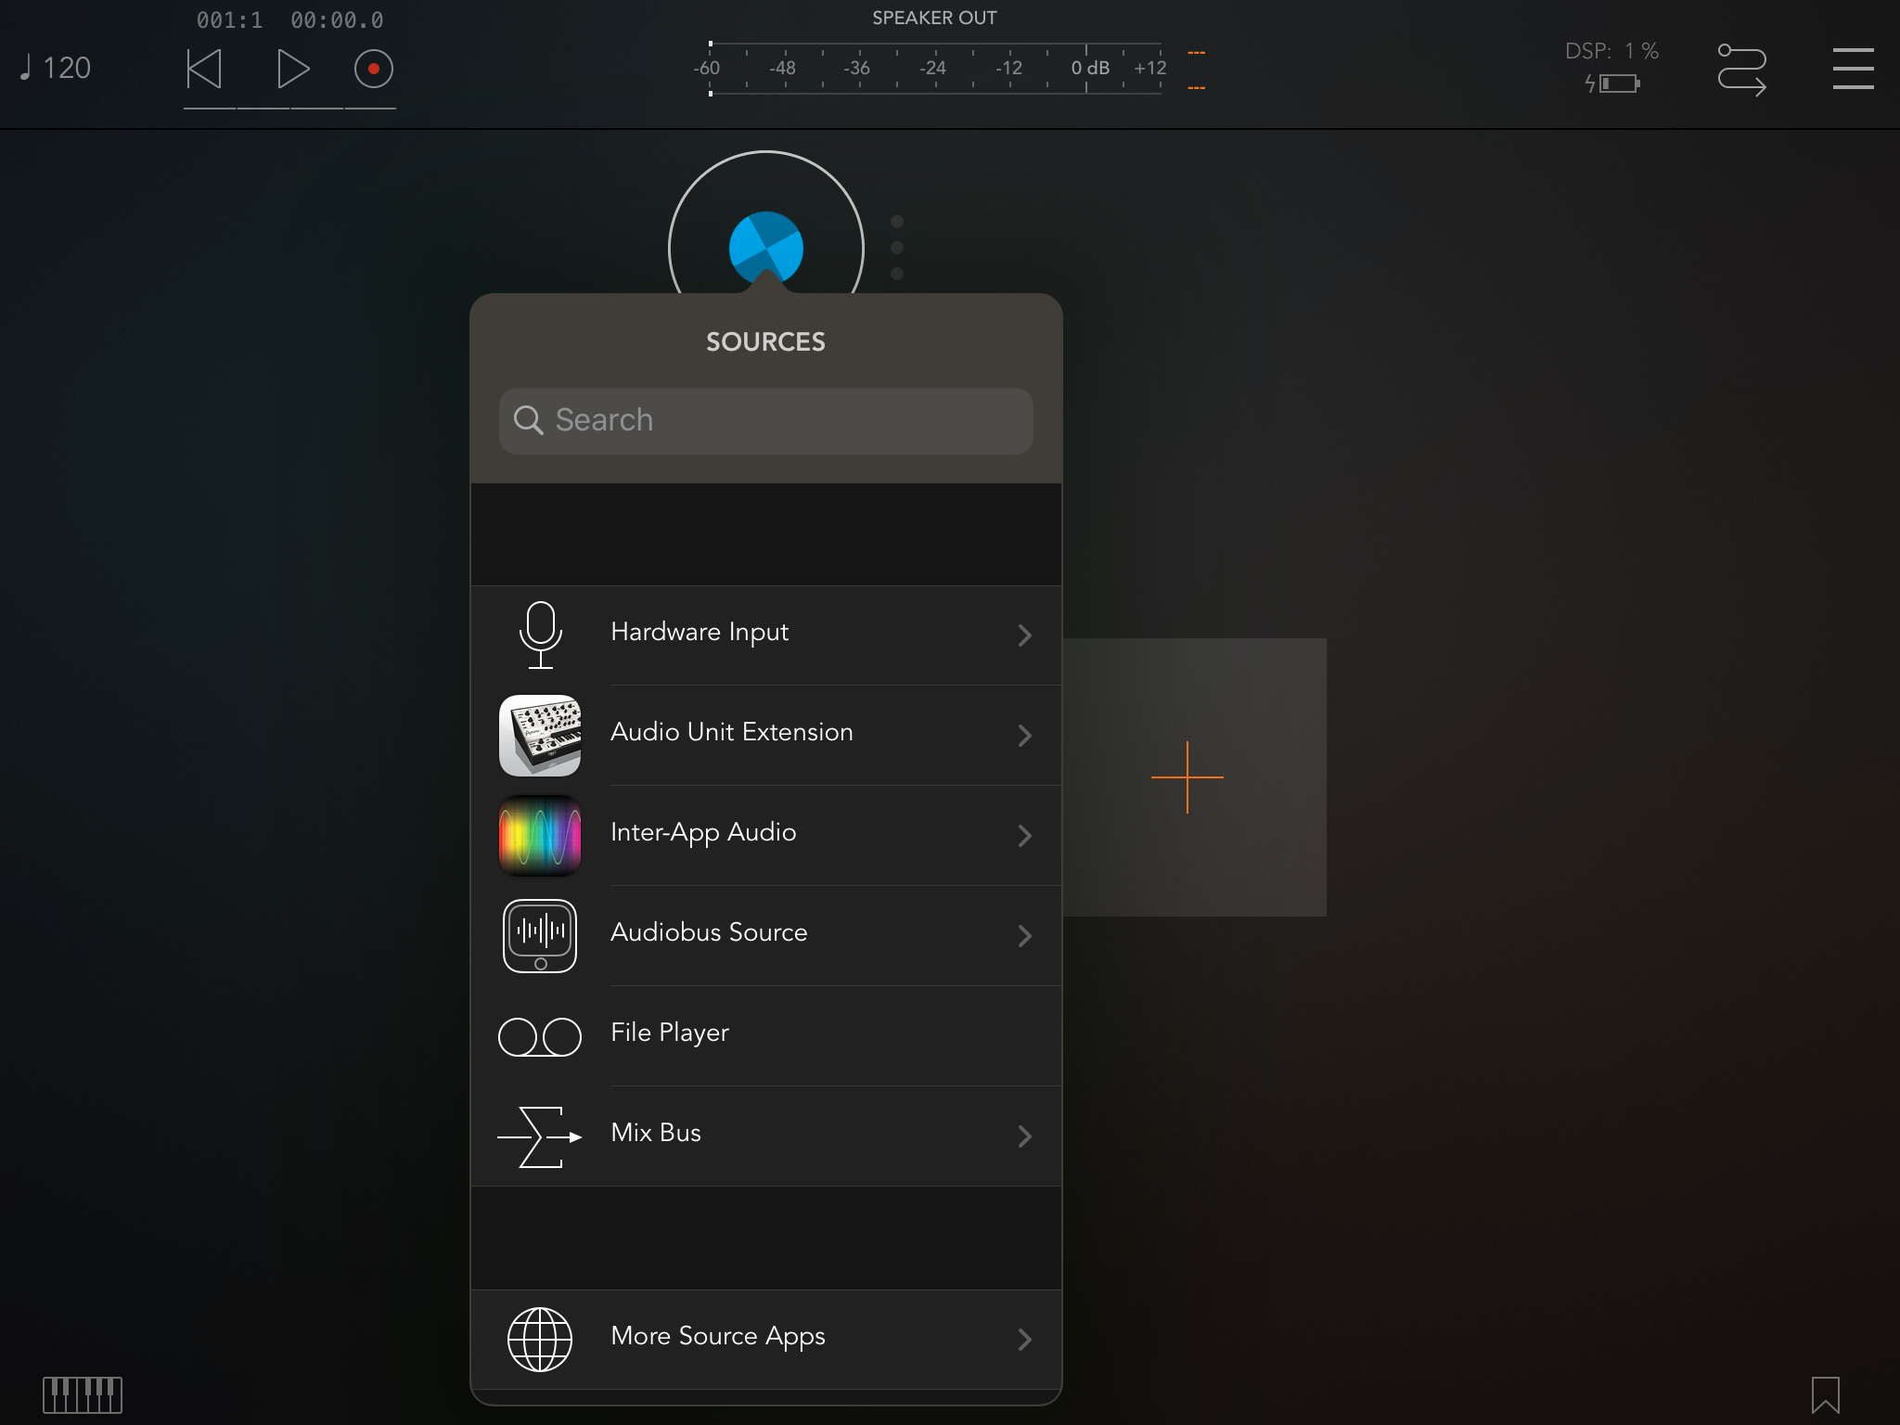Click the Speaker Out level meter
This screenshot has height=1425, width=1900.
pyautogui.click(x=934, y=69)
